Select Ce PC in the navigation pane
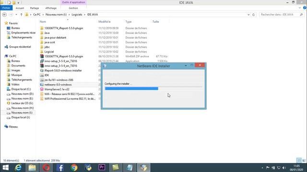This screenshot has width=307, height=172. (13, 56)
